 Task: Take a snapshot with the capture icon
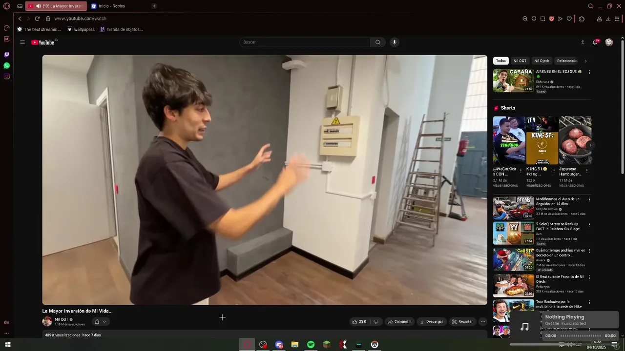point(542,19)
